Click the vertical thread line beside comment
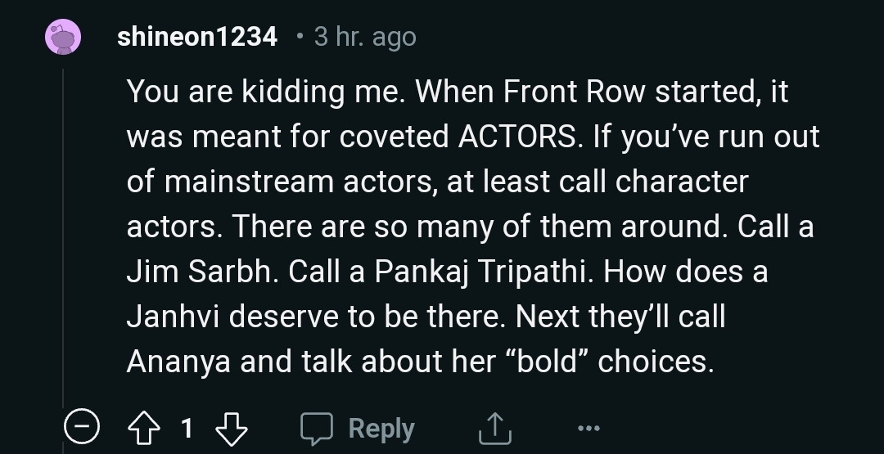This screenshot has height=454, width=884. (x=64, y=245)
